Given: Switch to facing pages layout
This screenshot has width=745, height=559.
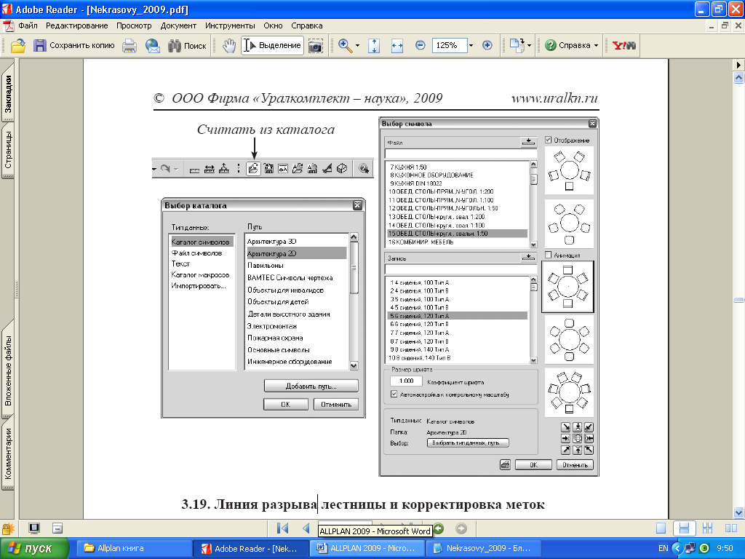Looking at the screenshot, I should click(x=730, y=528).
